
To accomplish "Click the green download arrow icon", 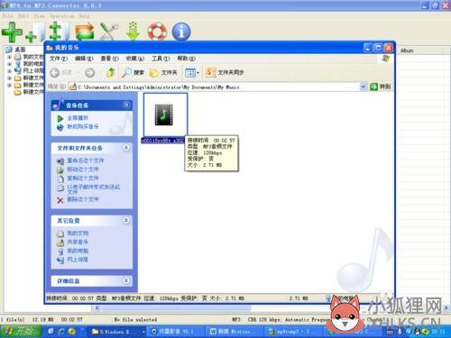I will click(x=133, y=32).
